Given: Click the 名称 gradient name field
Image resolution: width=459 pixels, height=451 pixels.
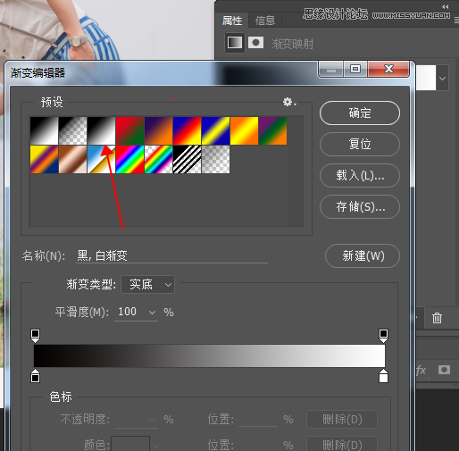Looking at the screenshot, I should (x=171, y=256).
